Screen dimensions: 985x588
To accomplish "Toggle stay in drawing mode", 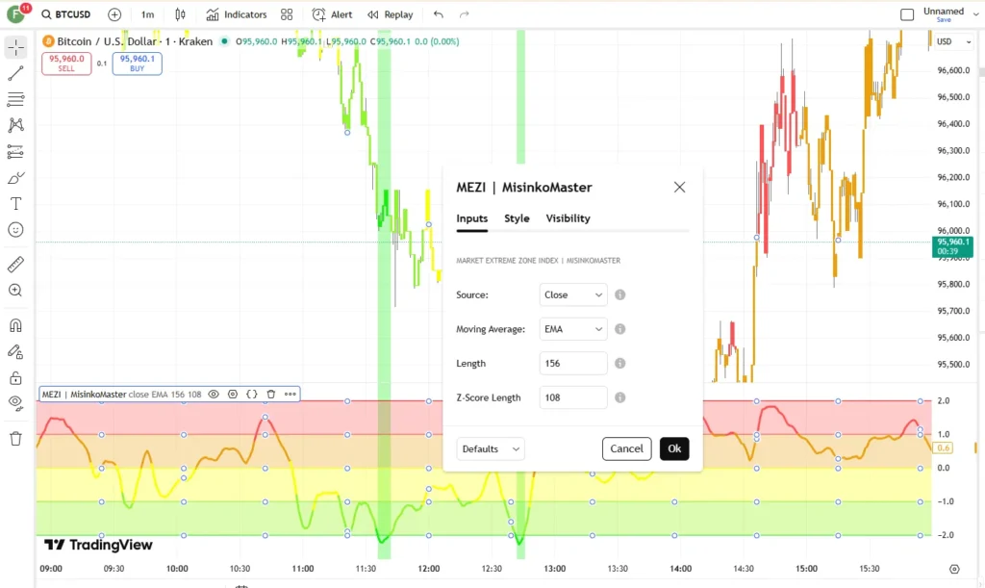I will pos(15,352).
